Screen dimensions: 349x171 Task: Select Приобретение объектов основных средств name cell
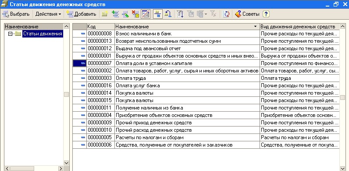click(x=187, y=115)
